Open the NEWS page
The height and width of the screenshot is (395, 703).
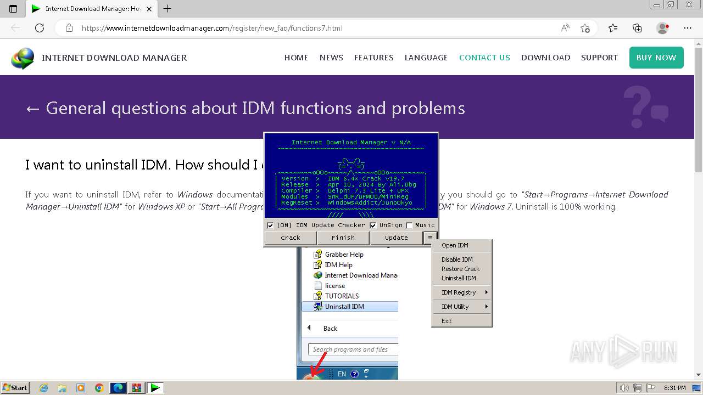point(331,58)
